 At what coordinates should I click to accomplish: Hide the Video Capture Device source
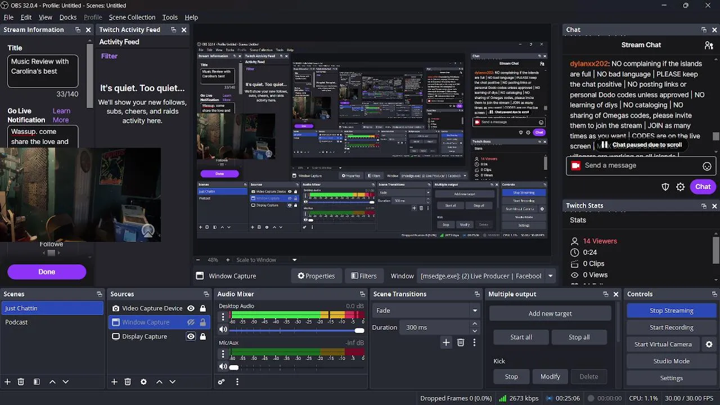point(191,308)
